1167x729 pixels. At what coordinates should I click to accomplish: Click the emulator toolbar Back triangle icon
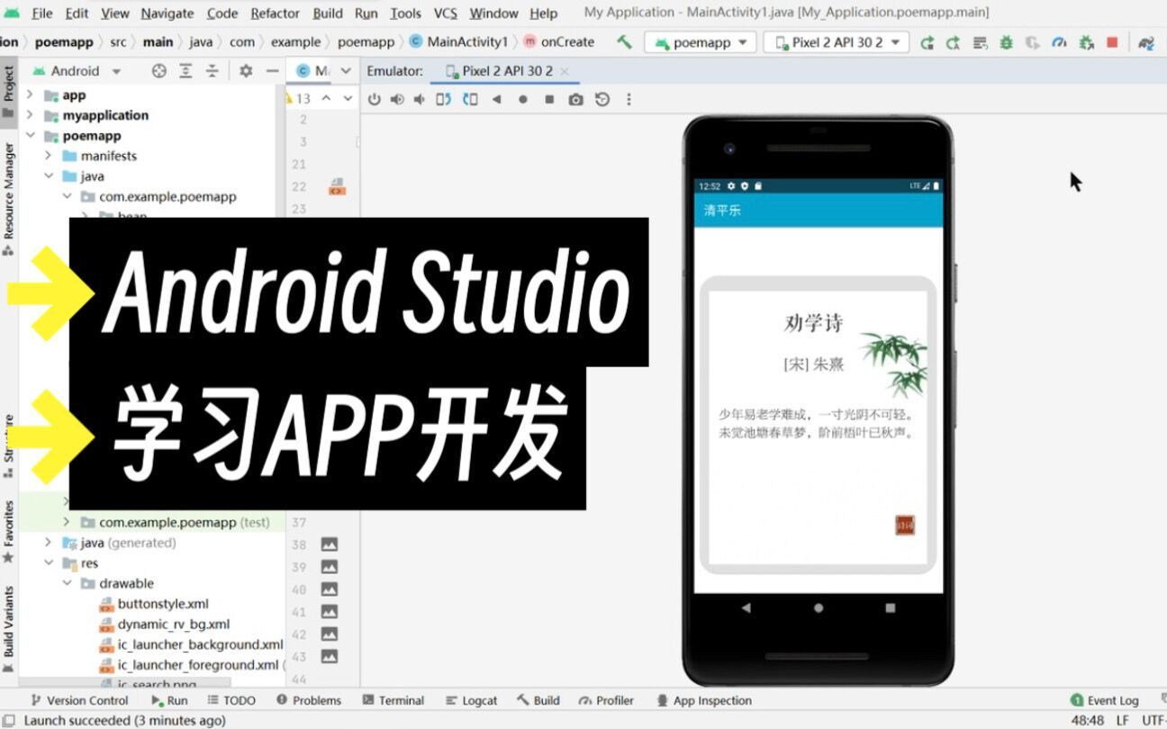(496, 100)
